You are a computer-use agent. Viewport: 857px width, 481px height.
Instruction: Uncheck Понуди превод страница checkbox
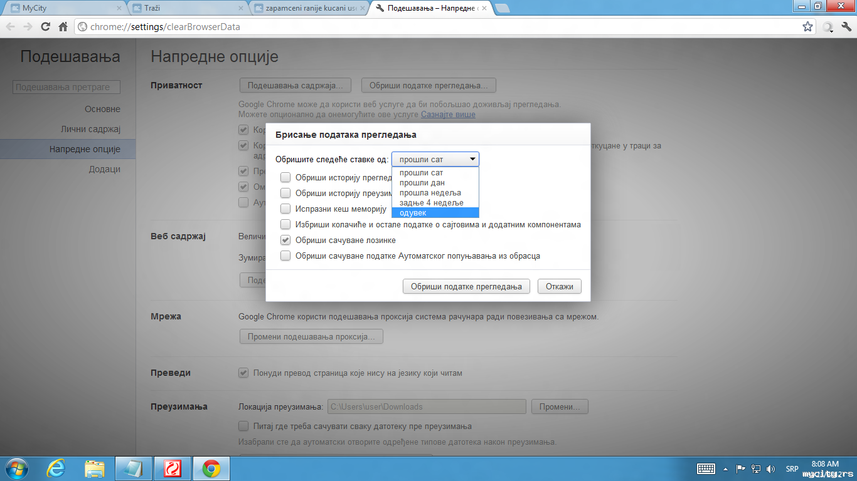243,373
